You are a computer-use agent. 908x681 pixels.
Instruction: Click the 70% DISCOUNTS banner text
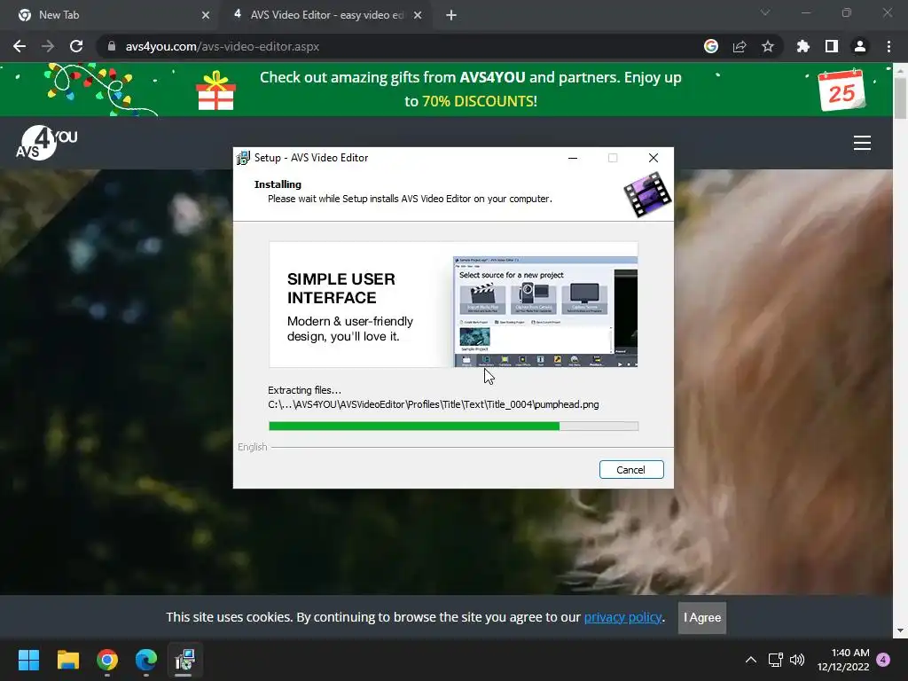click(480, 101)
